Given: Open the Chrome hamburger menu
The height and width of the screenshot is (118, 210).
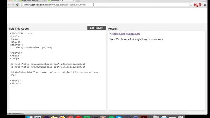Looking at the screenshot, I should pos(205,5).
